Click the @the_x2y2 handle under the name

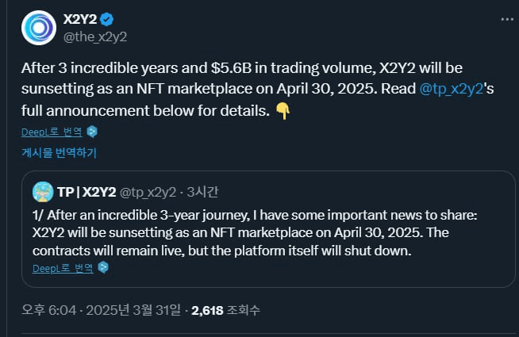coord(94,36)
